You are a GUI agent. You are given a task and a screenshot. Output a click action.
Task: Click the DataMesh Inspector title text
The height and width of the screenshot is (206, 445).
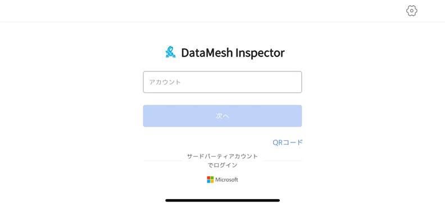coord(233,53)
